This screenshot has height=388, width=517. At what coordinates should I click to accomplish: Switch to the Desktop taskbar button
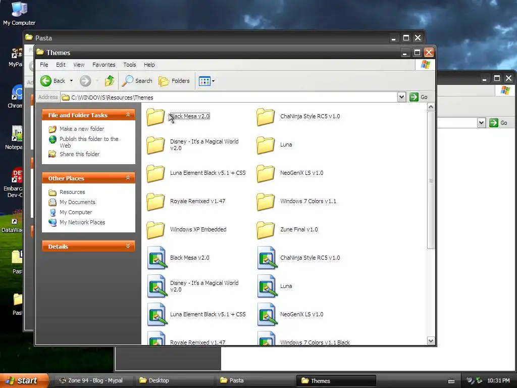tap(174, 380)
